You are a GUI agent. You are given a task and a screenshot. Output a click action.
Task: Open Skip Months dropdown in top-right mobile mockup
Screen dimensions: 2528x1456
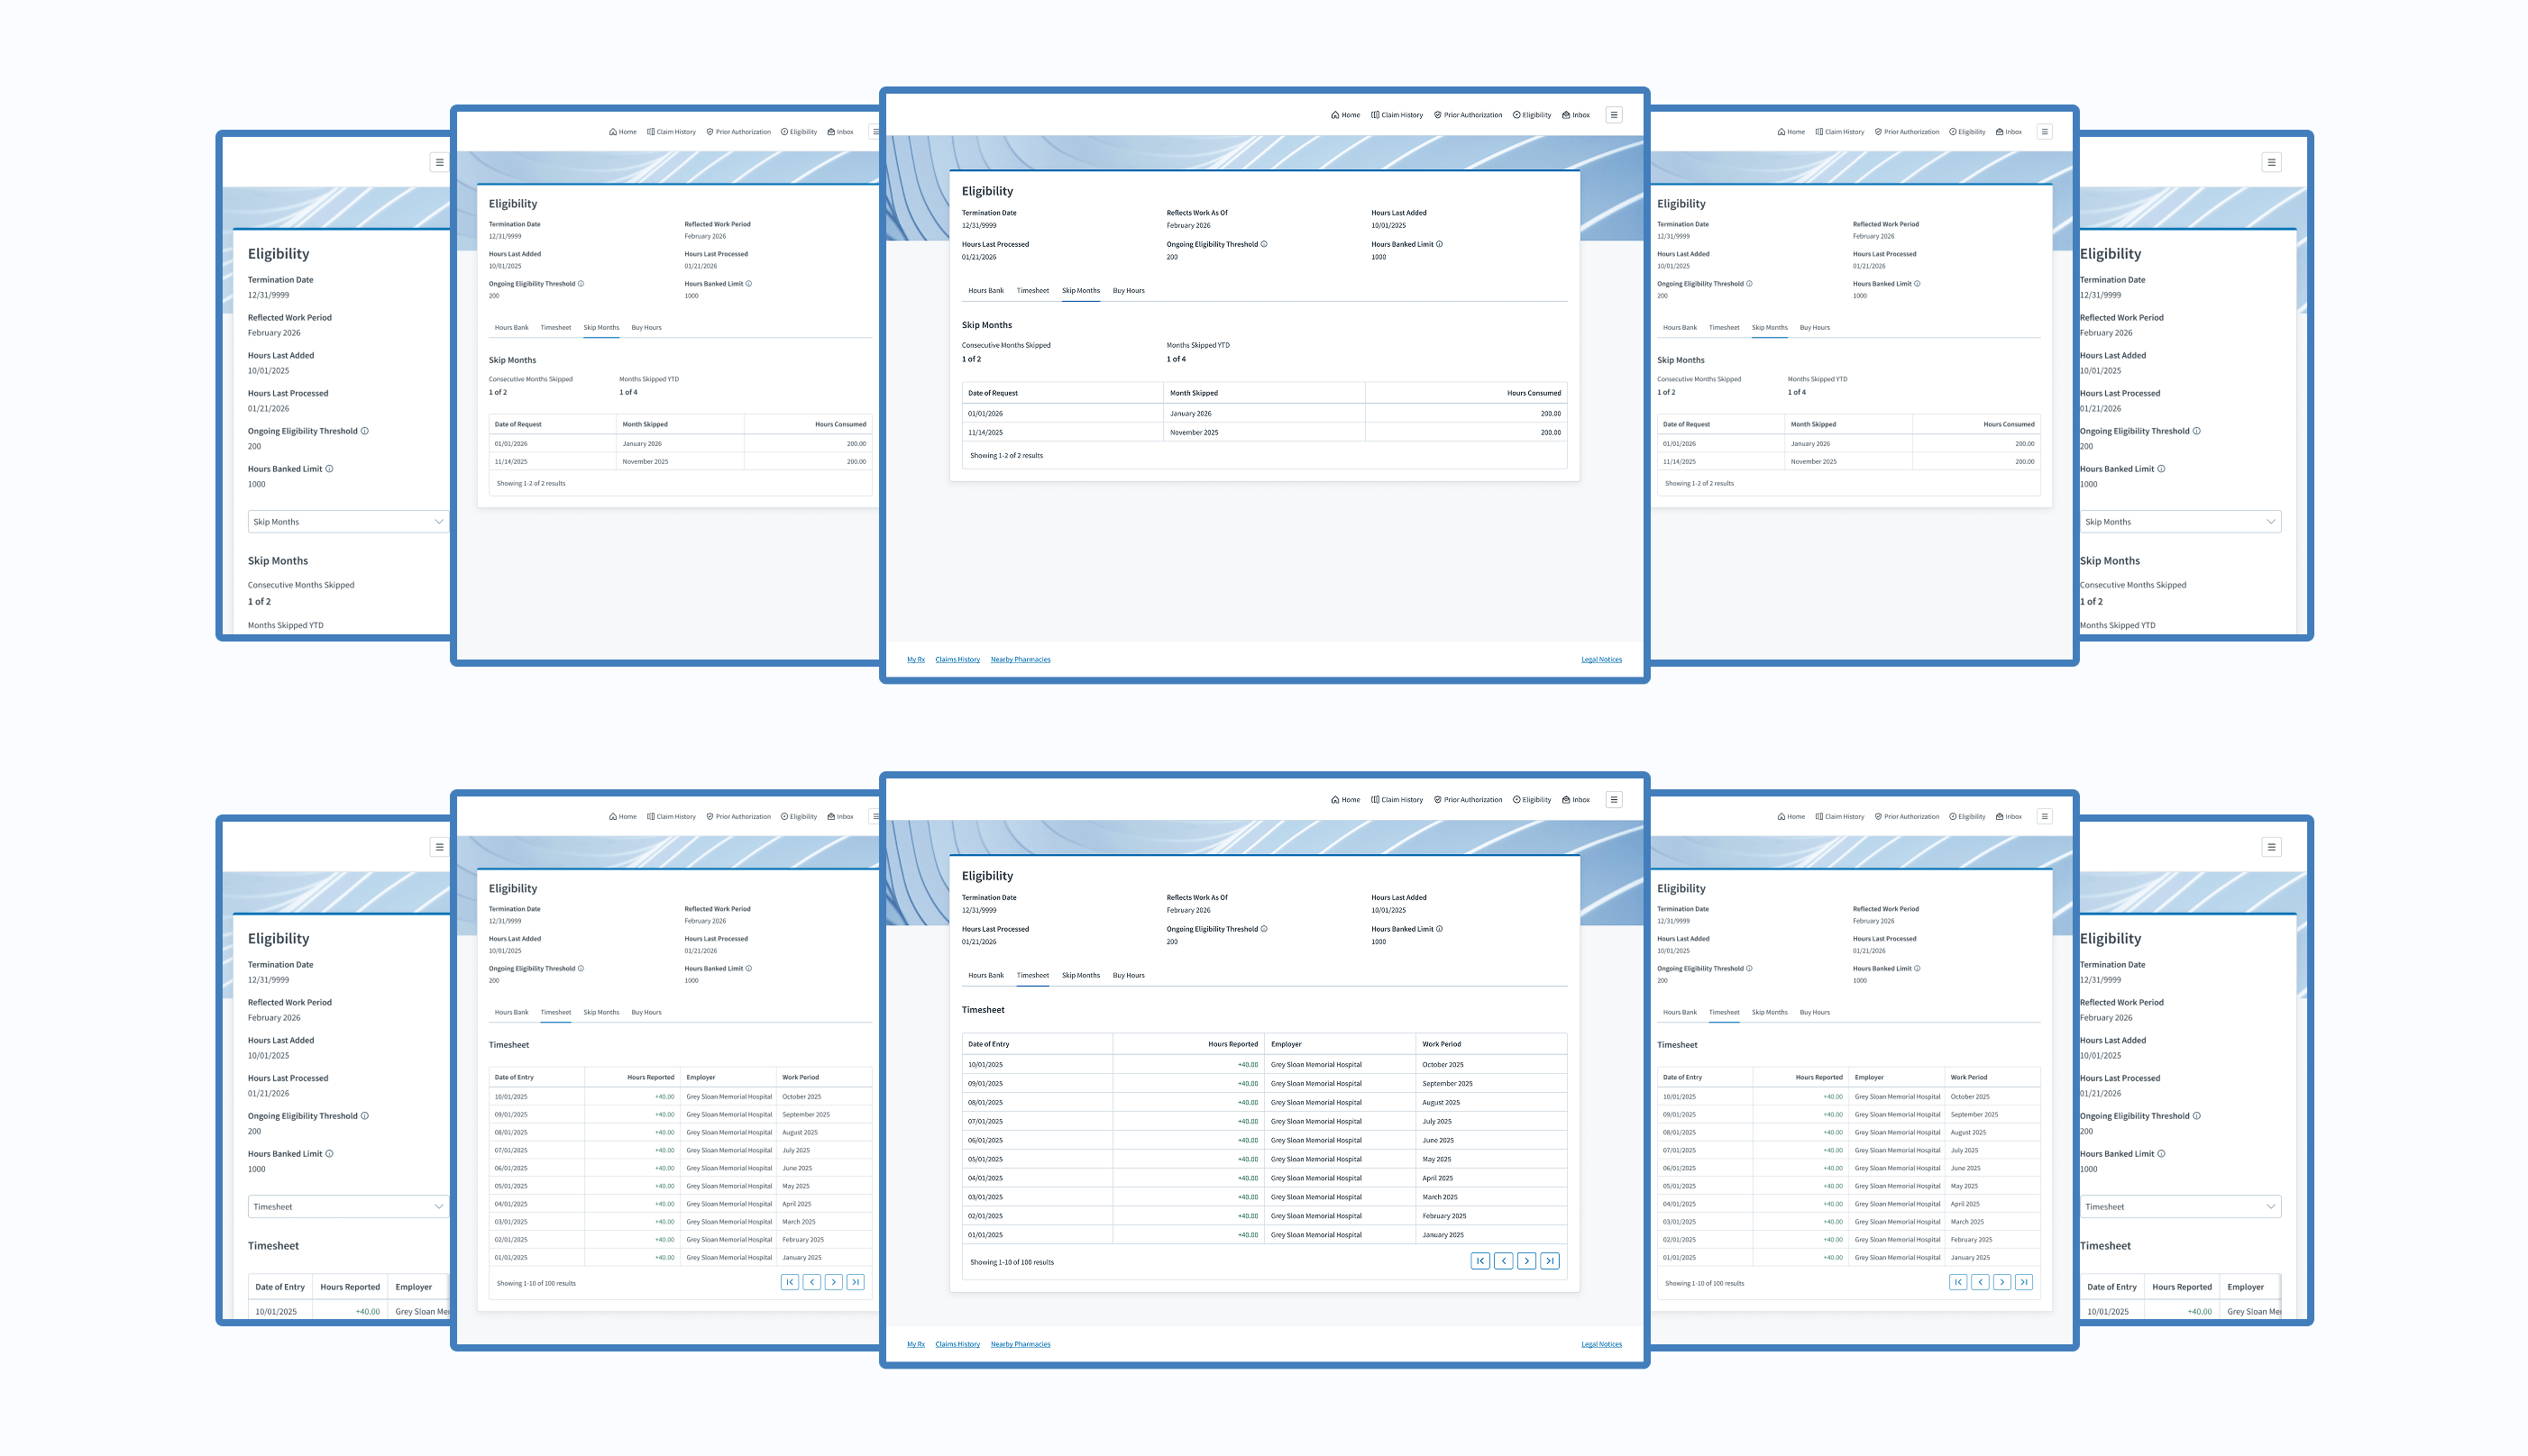coord(2180,522)
